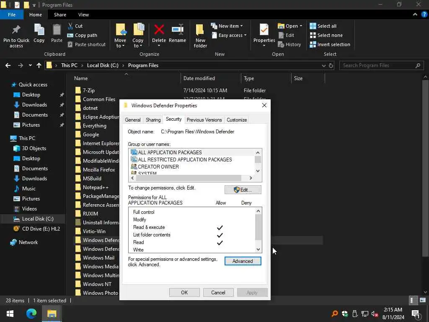Open Windows Start menu
The width and height of the screenshot is (429, 322).
10,314
